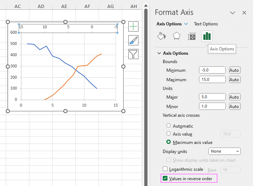Click the Maximum bound input field
Screen dimensions: 253x186
212,79
